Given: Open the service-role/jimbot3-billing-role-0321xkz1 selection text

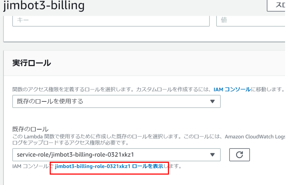Looking at the screenshot, I should 75,154.
